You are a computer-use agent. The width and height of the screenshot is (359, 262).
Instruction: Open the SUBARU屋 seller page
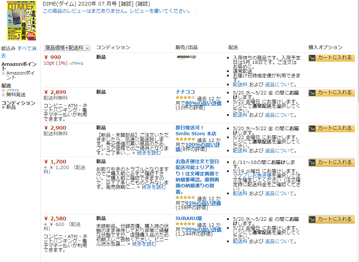189,219
